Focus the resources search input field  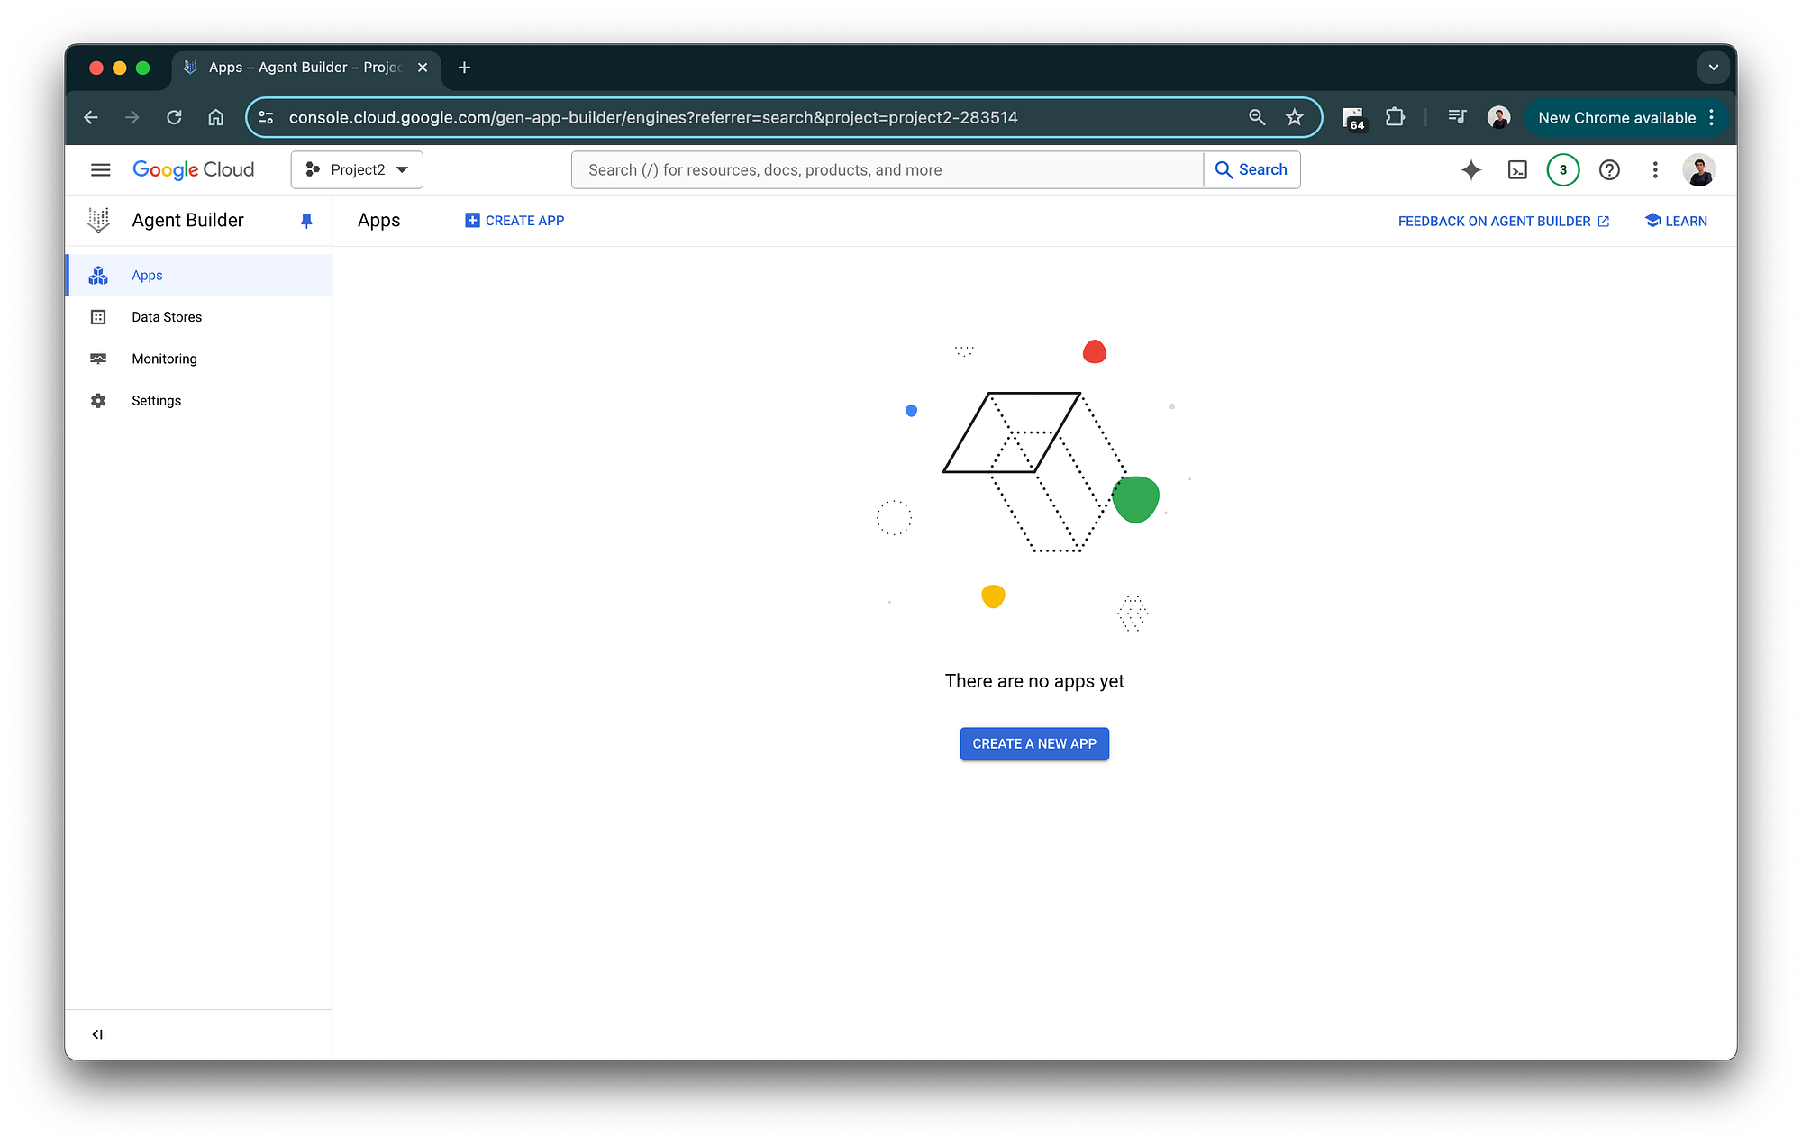887,170
